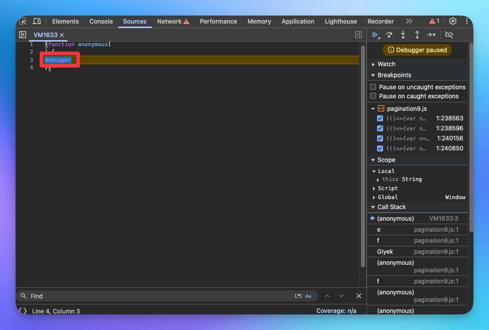The height and width of the screenshot is (330, 489).
Task: Toggle the debugger sidebar icon
Action: click(358, 35)
